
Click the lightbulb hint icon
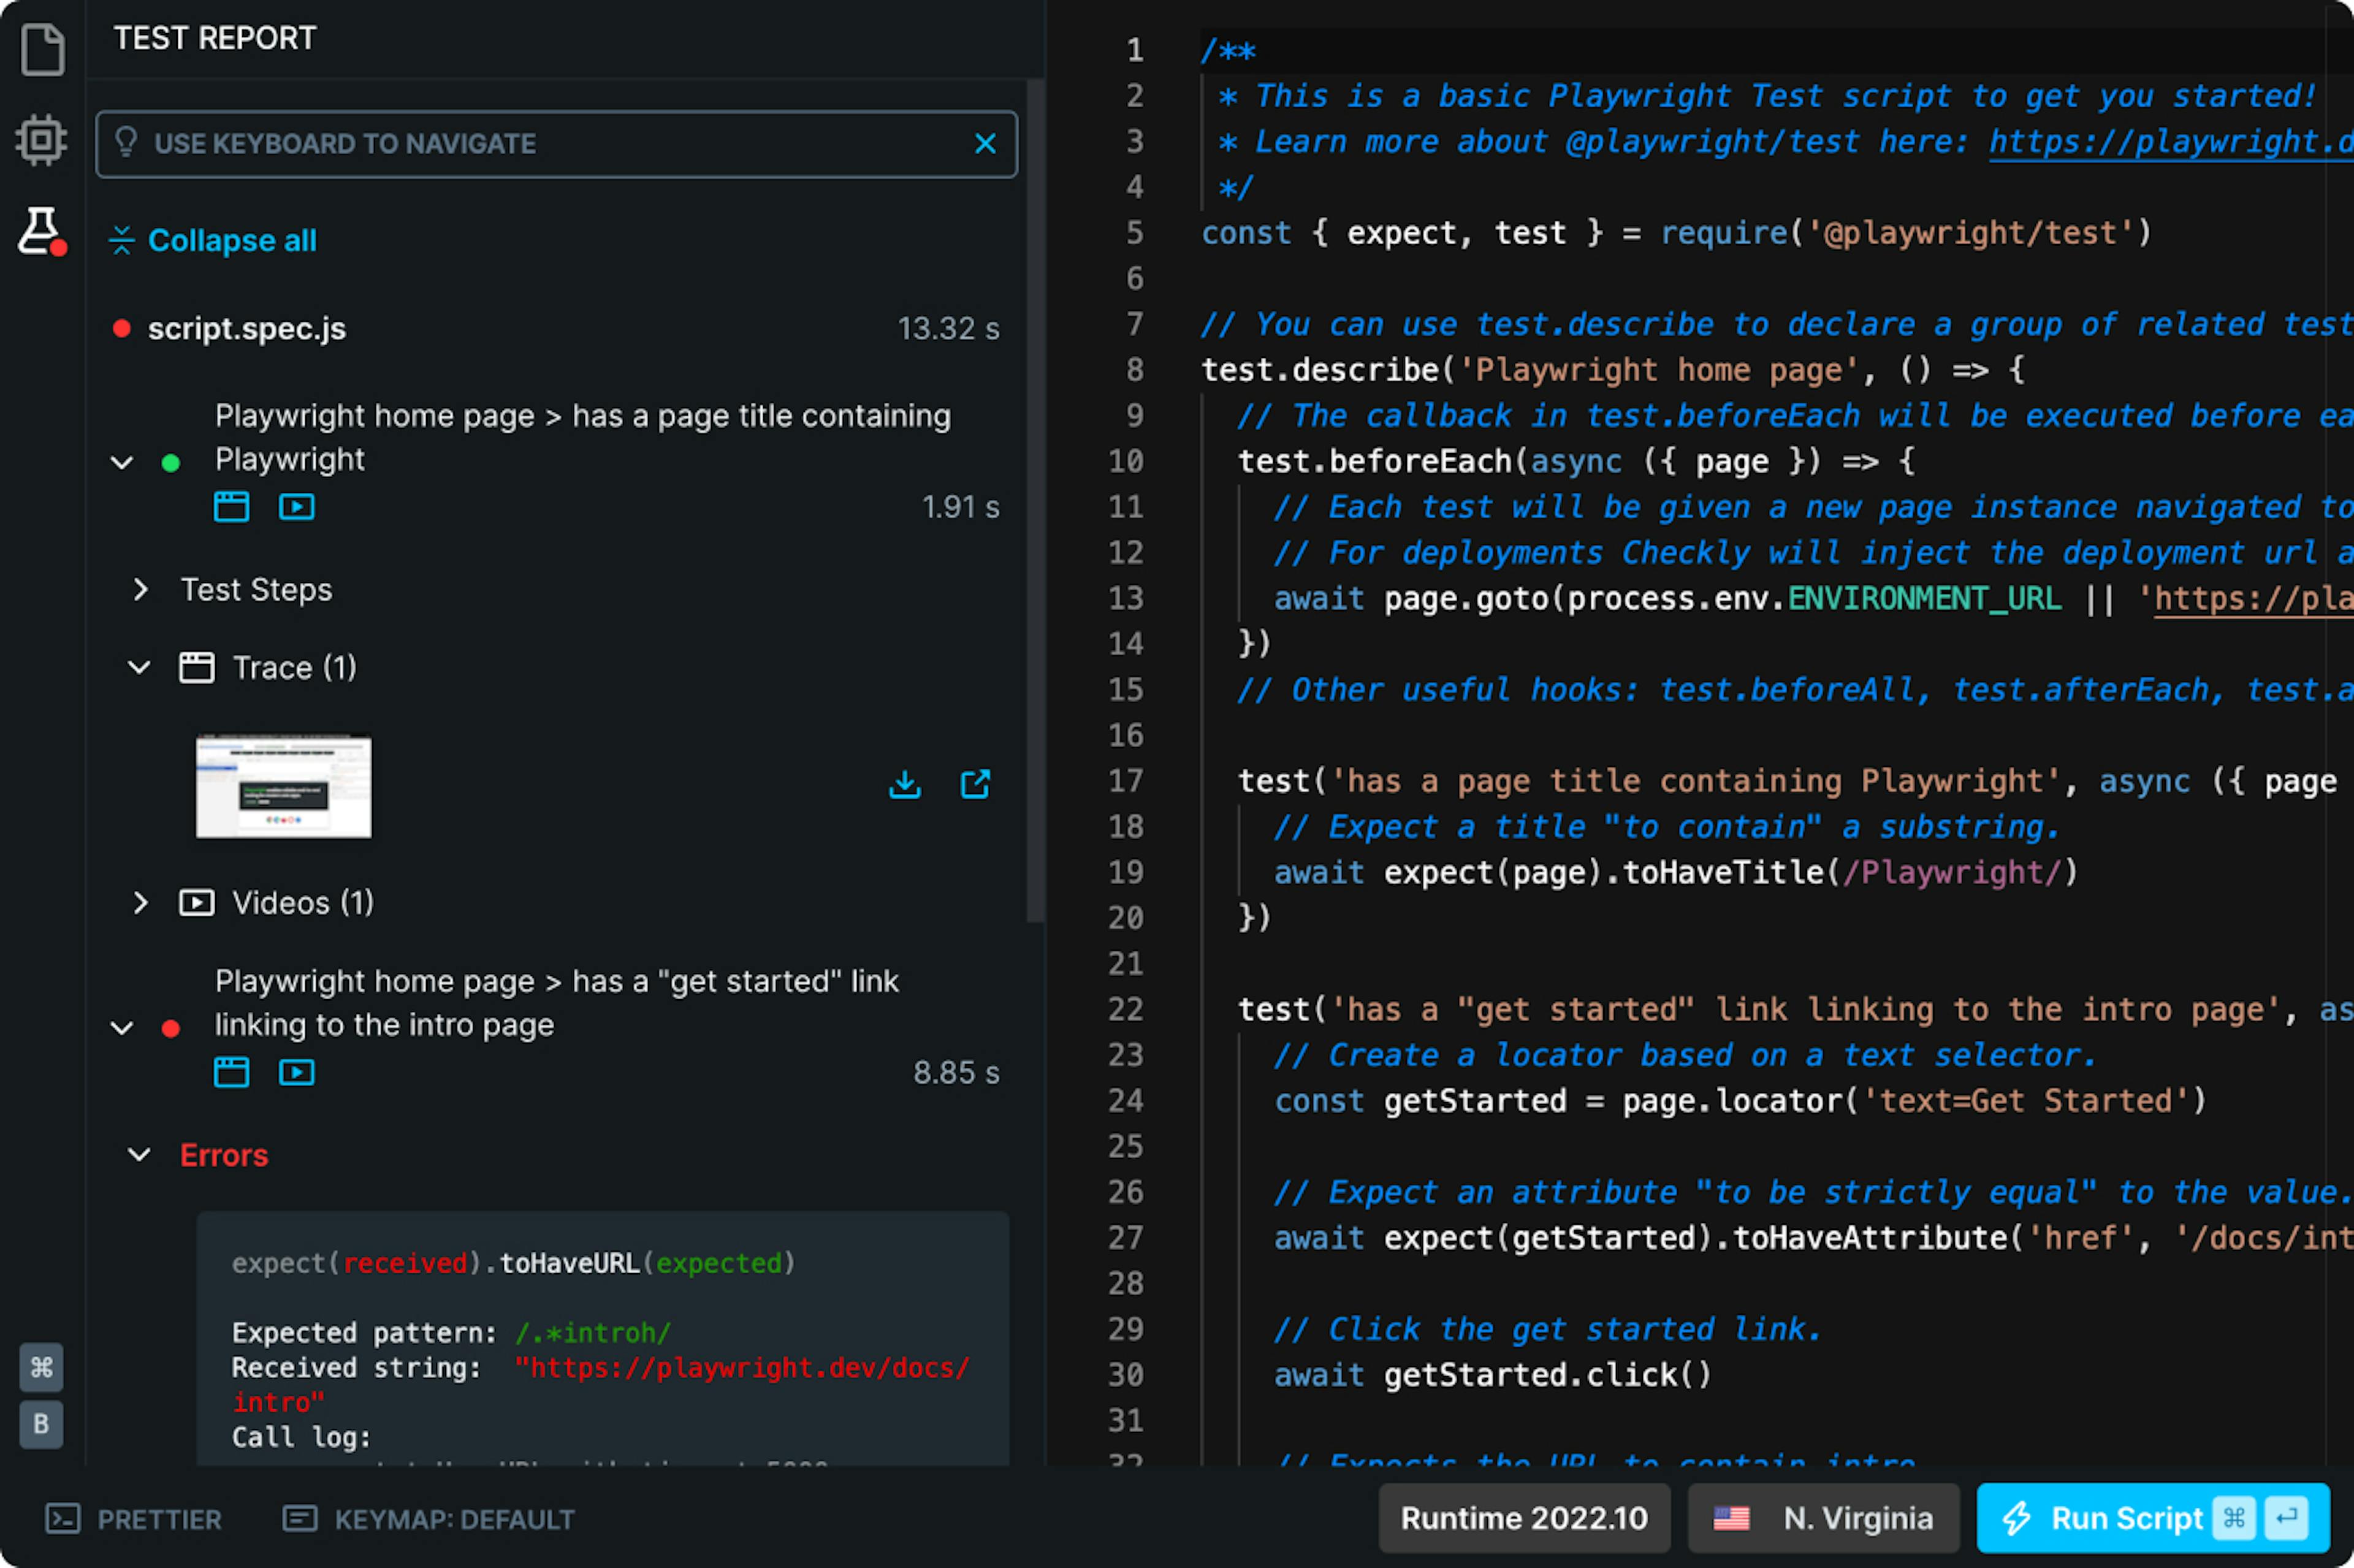coord(126,142)
